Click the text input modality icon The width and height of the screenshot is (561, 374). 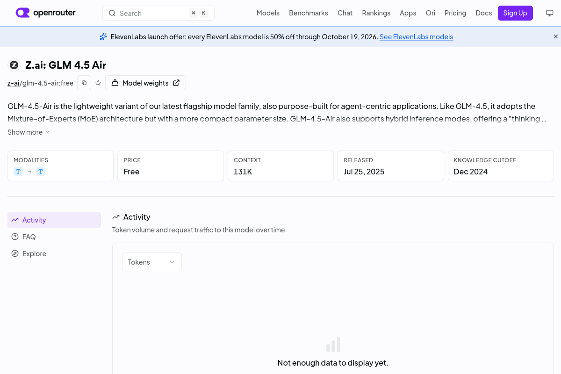tap(18, 172)
